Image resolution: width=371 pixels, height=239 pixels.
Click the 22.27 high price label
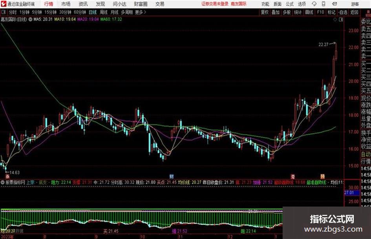pos(323,44)
